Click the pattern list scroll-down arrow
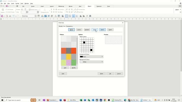The height and width of the screenshot is (102, 182). [x=77, y=65]
